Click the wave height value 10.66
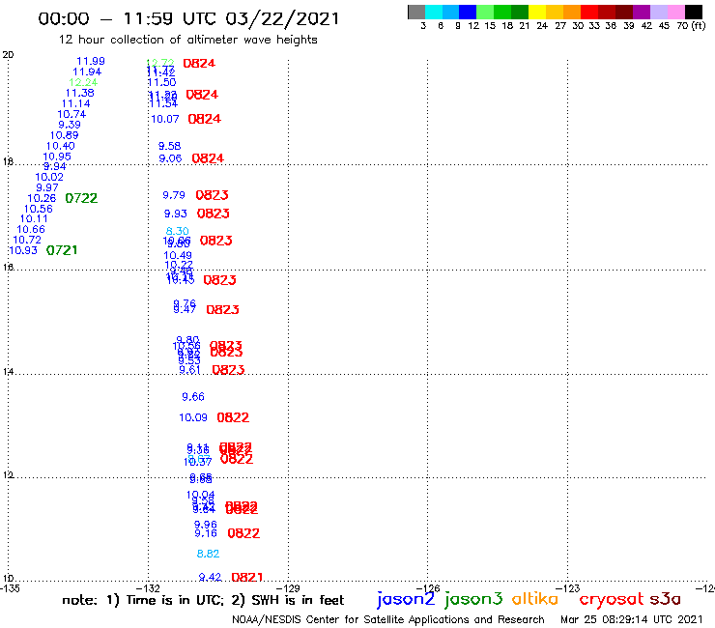The width and height of the screenshot is (715, 628). coord(31,229)
